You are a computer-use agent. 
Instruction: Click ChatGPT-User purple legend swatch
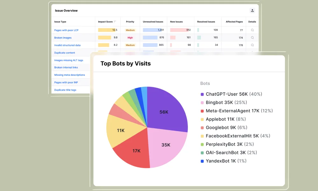pyautogui.click(x=202, y=94)
